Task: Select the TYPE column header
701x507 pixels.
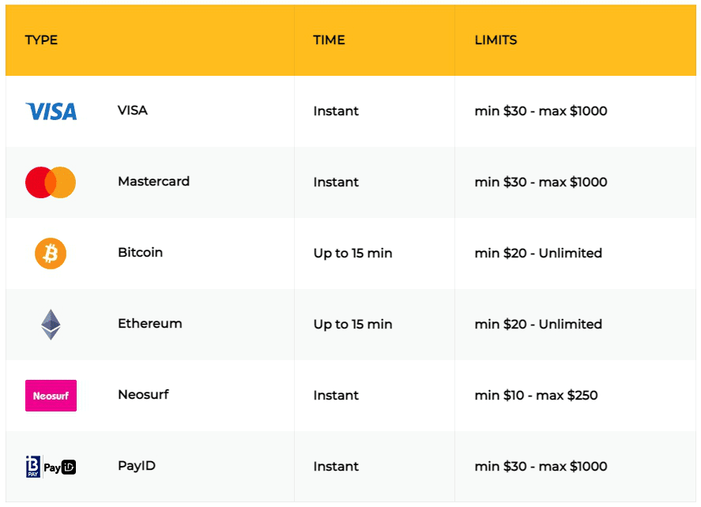Action: (x=41, y=40)
